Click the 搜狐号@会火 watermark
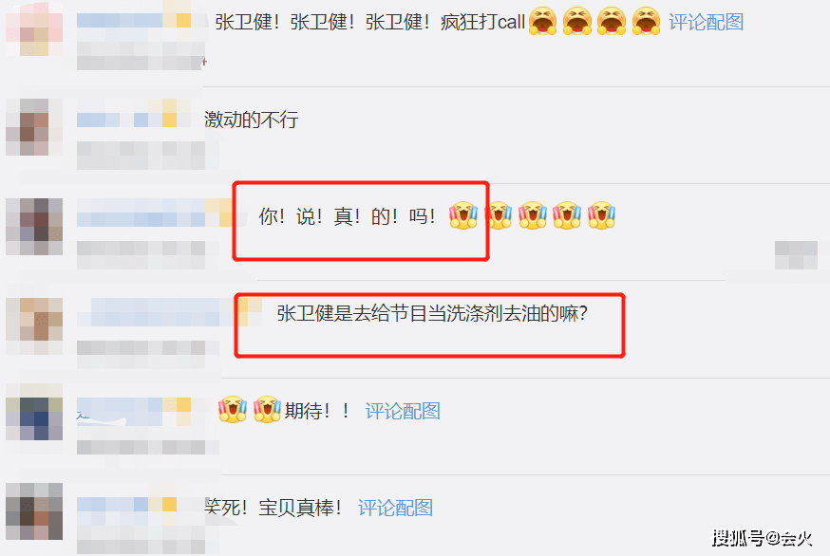The height and width of the screenshot is (556, 830). (x=763, y=538)
